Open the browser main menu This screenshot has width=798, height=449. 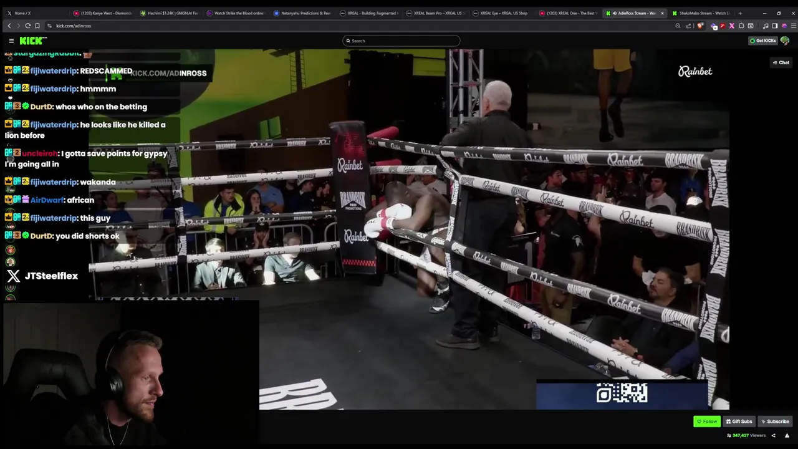pos(793,26)
